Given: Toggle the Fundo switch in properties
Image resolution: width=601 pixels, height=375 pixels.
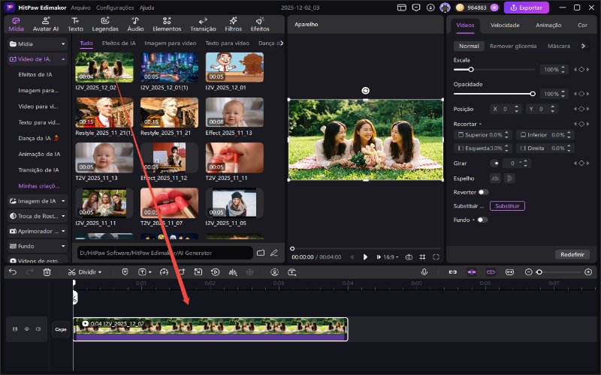Looking at the screenshot, I should click(482, 220).
